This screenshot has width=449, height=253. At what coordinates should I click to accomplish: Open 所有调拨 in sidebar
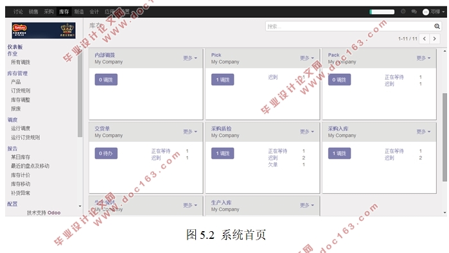pyautogui.click(x=21, y=62)
